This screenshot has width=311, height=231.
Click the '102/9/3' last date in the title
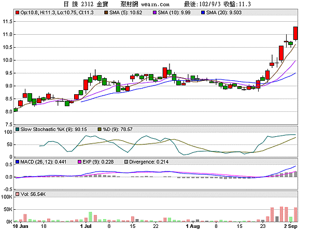[x=210, y=4]
